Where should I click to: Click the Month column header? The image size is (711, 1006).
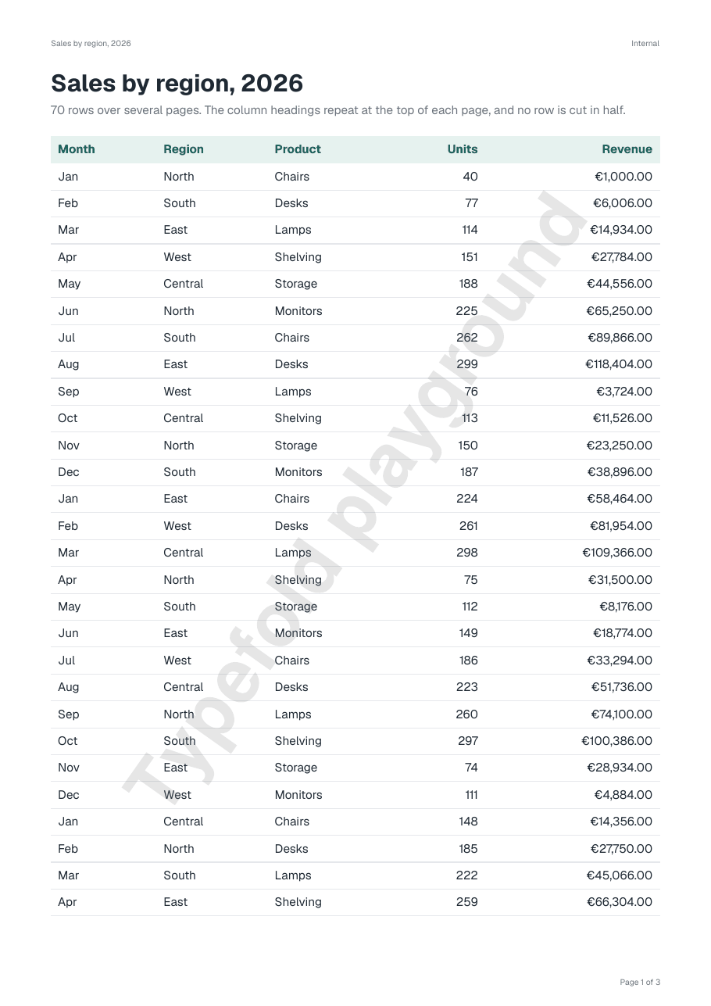click(77, 149)
